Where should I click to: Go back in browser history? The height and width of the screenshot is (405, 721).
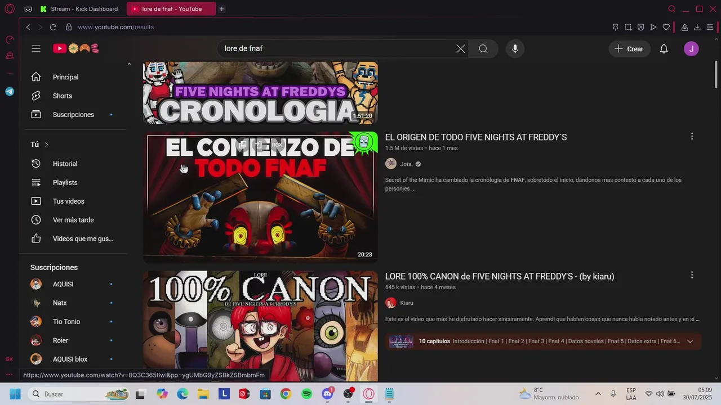28,27
